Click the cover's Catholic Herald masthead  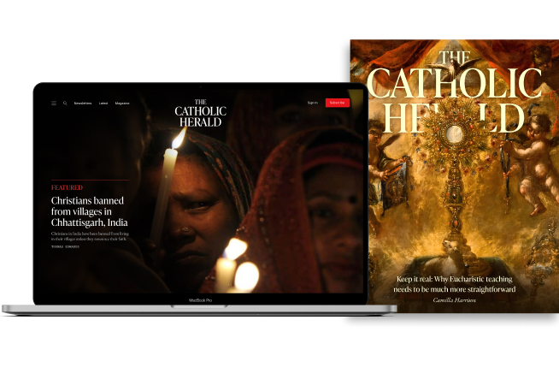click(x=455, y=92)
